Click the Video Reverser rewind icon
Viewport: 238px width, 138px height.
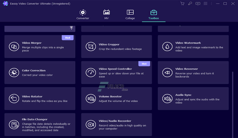point(167,72)
